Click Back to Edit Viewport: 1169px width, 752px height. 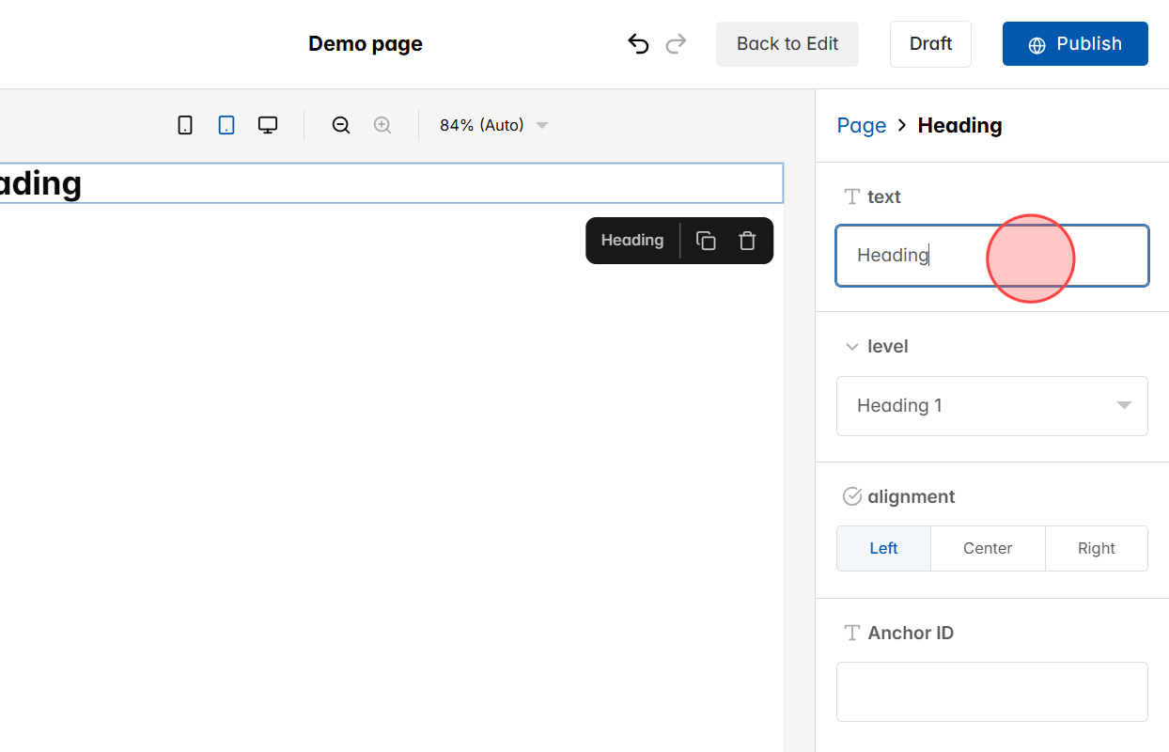787,43
